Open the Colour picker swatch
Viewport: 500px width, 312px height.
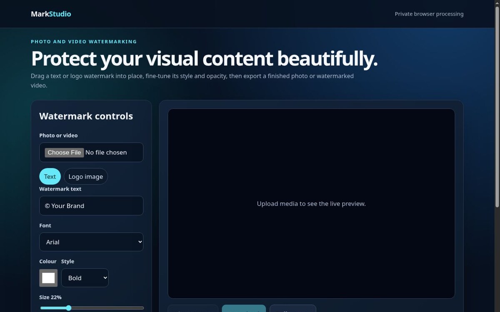click(48, 278)
